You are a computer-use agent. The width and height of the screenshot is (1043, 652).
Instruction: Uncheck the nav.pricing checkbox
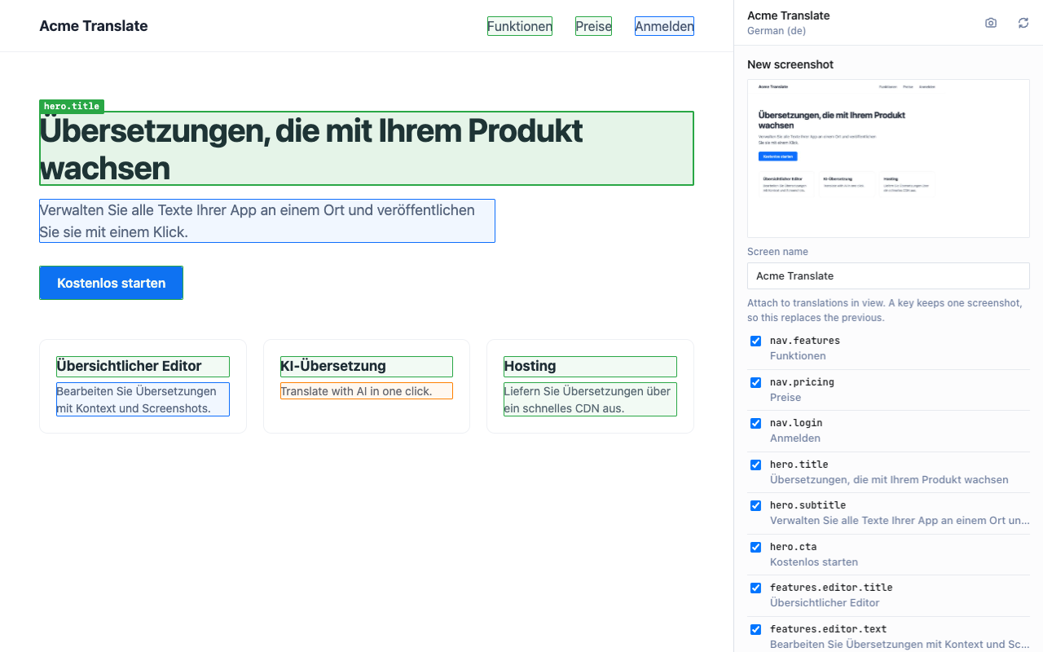click(755, 382)
